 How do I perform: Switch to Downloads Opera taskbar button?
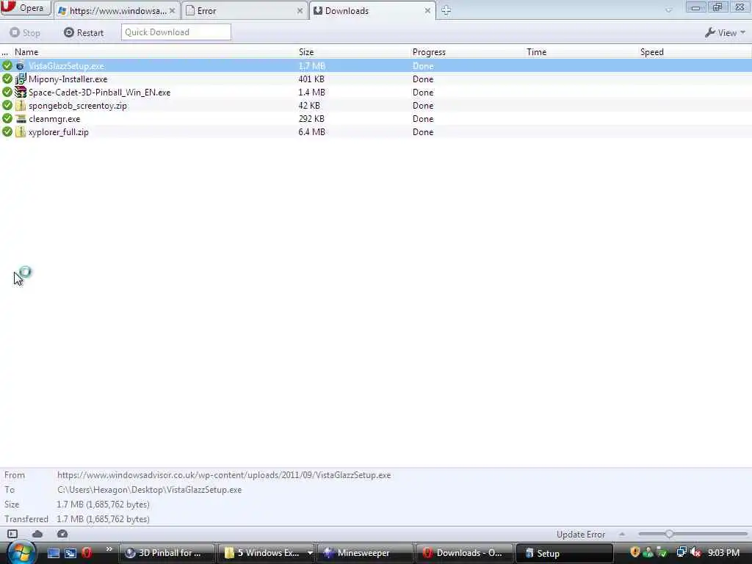465,553
